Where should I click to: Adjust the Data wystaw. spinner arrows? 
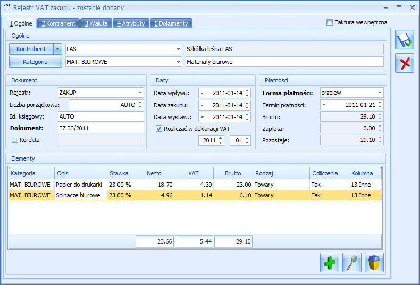[247, 117]
